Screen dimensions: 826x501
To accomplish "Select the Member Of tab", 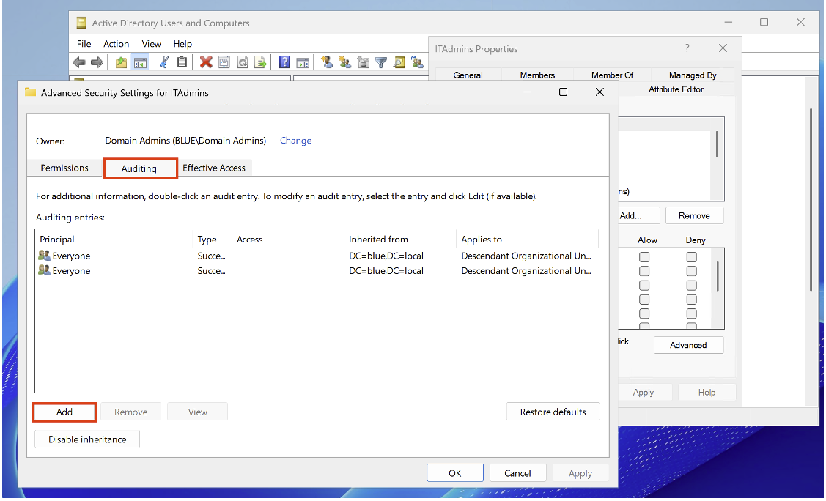I will point(612,75).
